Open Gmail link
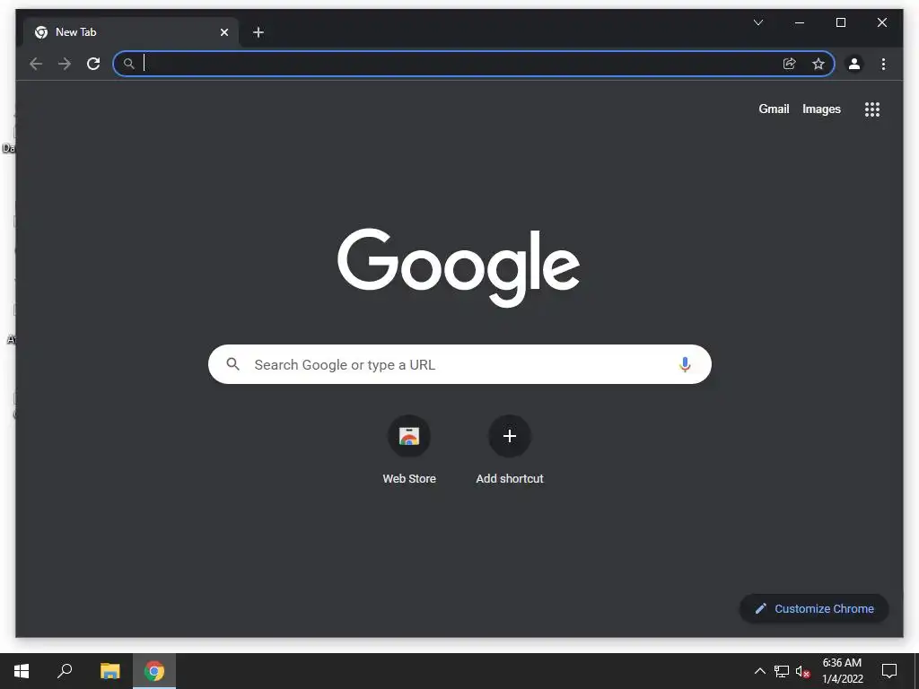Image resolution: width=919 pixels, height=689 pixels. [x=774, y=109]
